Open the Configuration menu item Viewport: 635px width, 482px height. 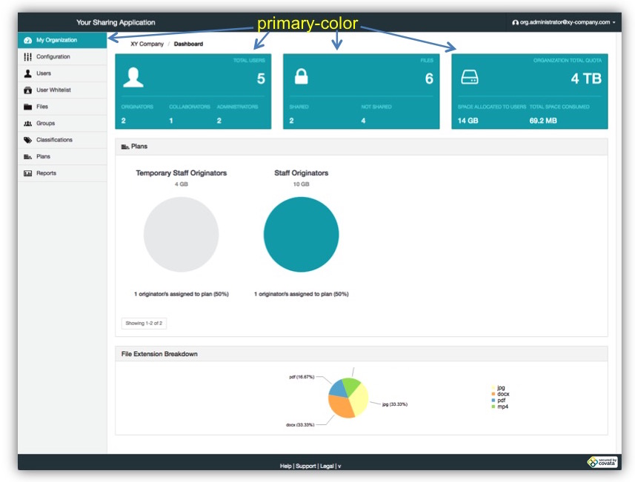tap(53, 57)
